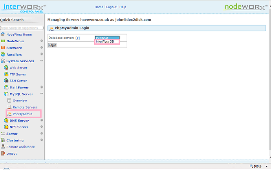271x170 pixels.
Task: Click the browser zoom magnifier icon
Action: pyautogui.click(x=251, y=166)
